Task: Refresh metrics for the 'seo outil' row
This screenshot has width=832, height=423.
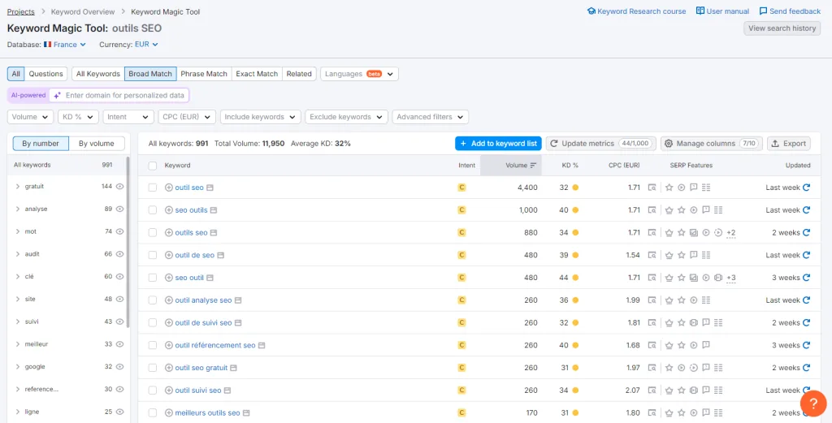Action: [807, 278]
